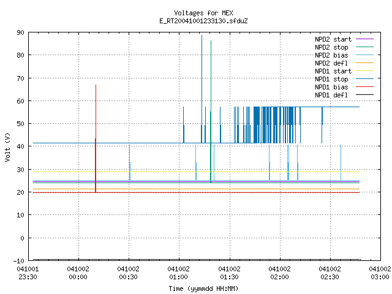Click the purple NPD2 start legend line
The height and width of the screenshot is (294, 392).
click(x=364, y=39)
